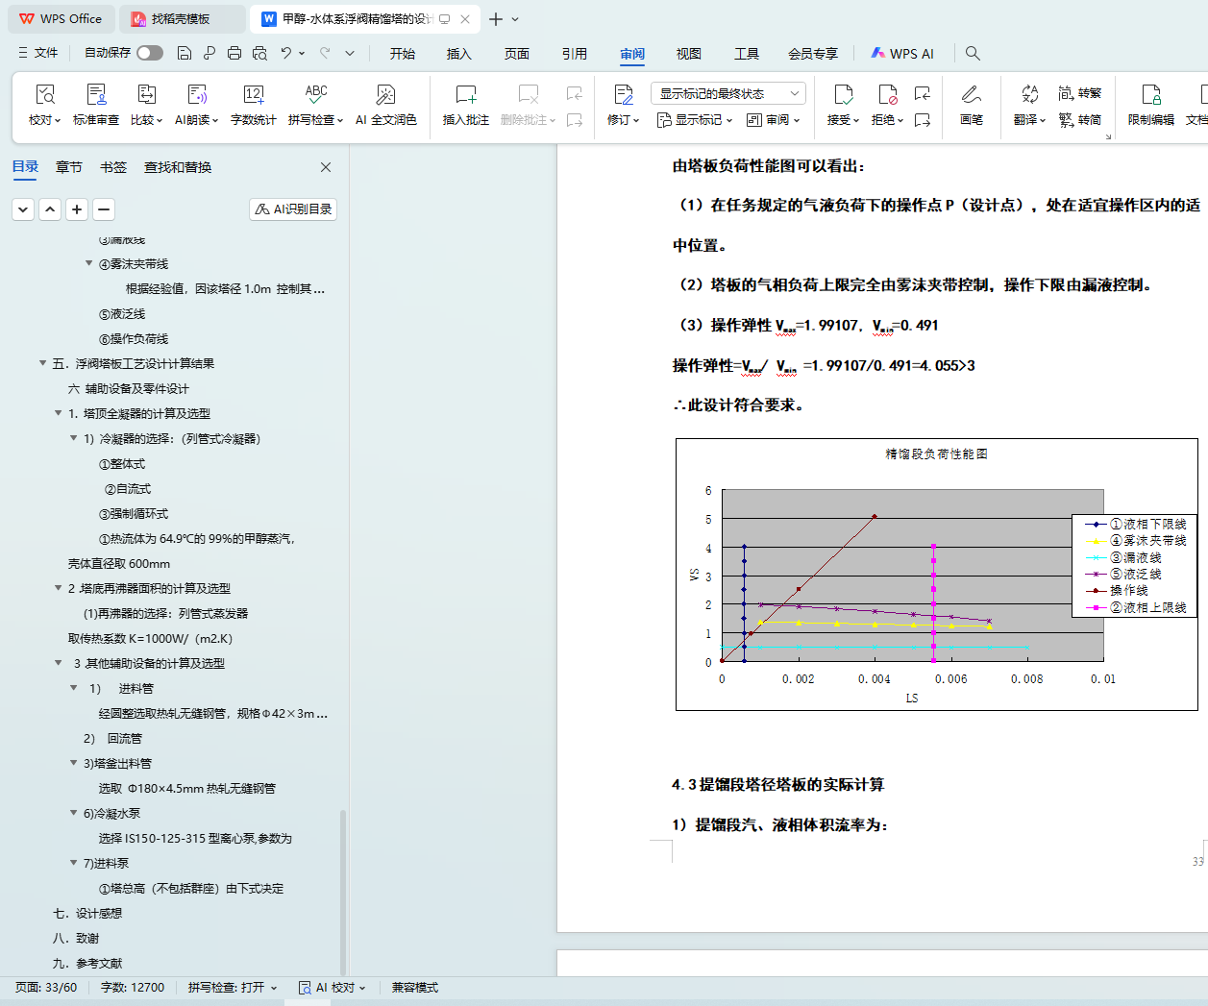The image size is (1208, 1006).
Task: Switch to the 视图 ribbon tab
Action: pos(688,54)
